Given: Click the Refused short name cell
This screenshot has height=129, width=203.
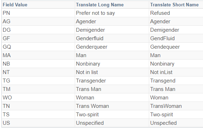Looking at the screenshot, I should pos(176,13).
